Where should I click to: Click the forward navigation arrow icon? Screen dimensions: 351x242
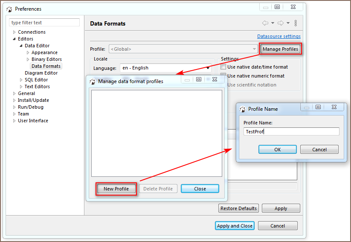281,23
